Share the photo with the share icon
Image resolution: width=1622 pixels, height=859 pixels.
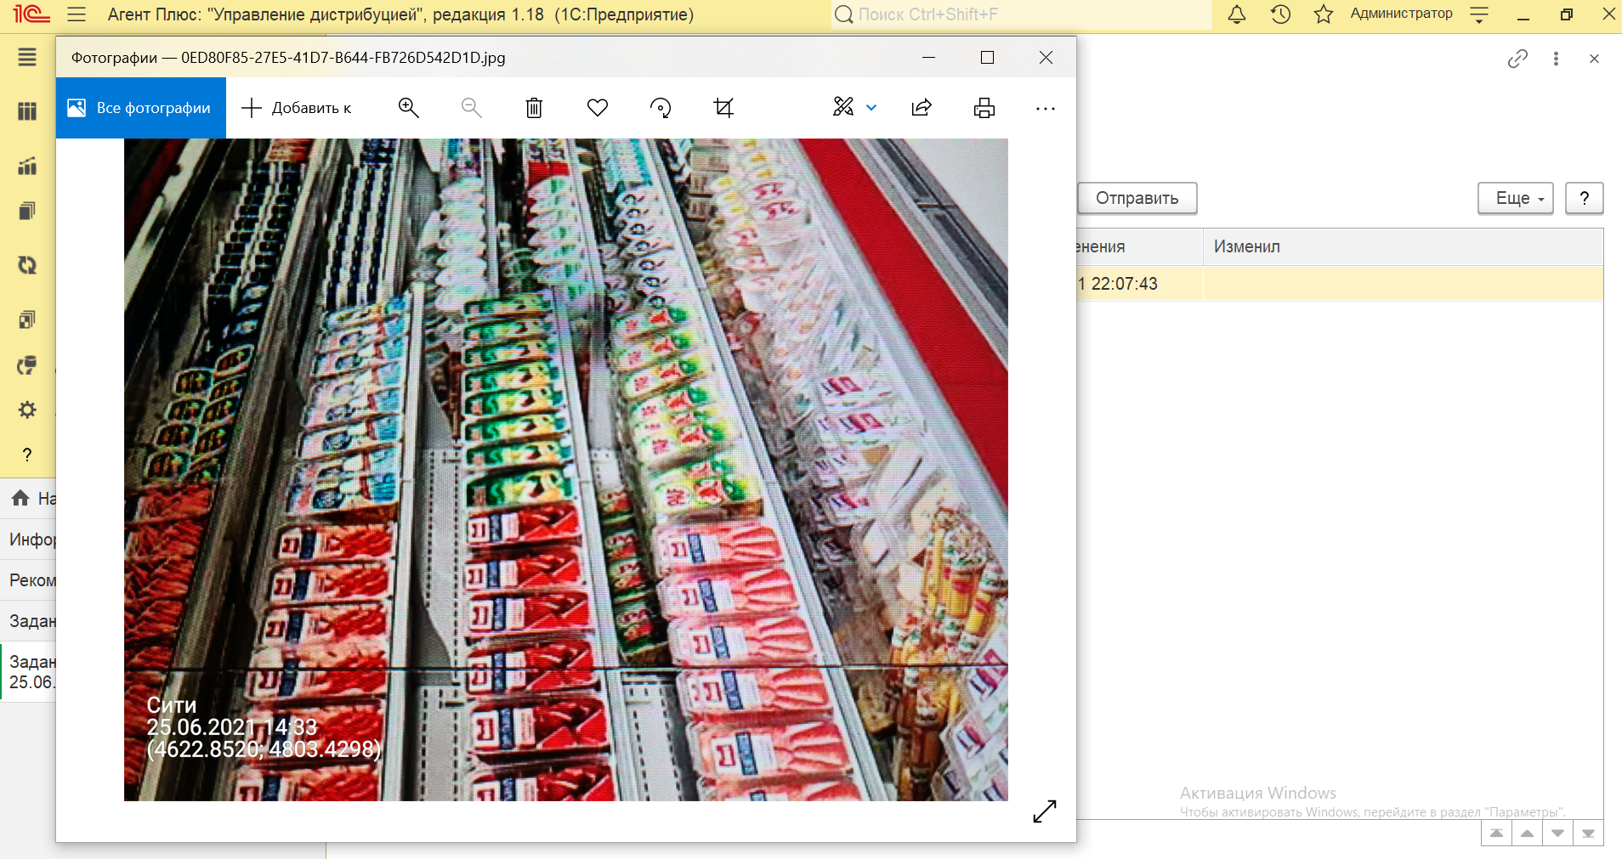coord(922,108)
